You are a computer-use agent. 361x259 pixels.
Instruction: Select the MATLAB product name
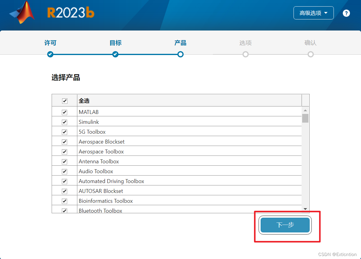[x=89, y=112]
